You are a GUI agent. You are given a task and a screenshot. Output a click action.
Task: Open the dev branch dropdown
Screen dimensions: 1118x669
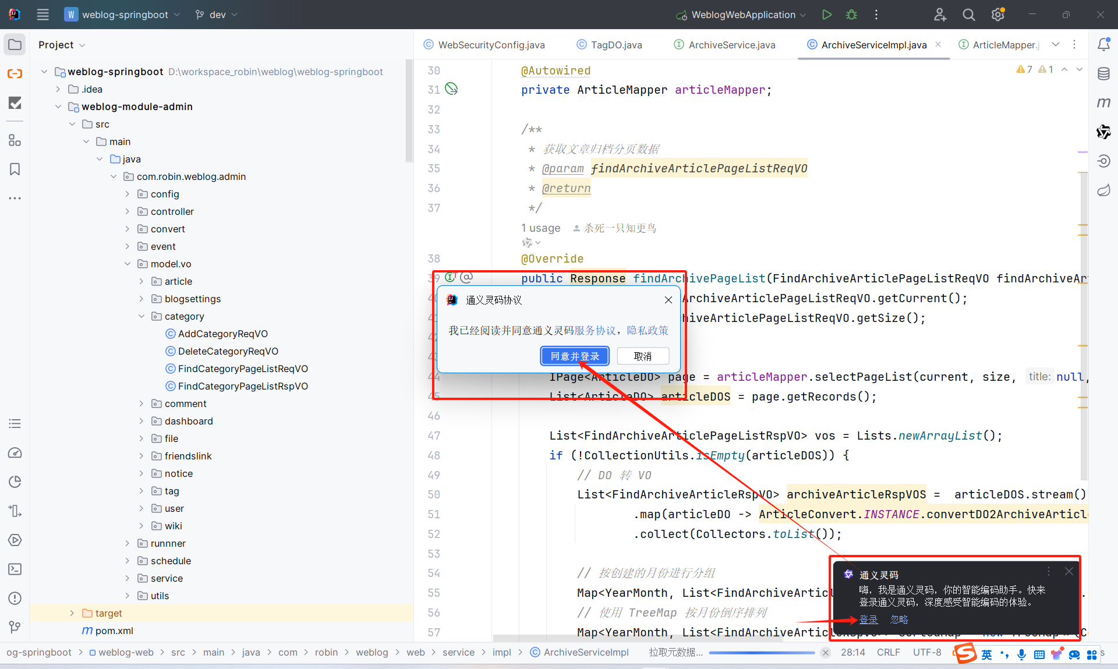click(217, 15)
